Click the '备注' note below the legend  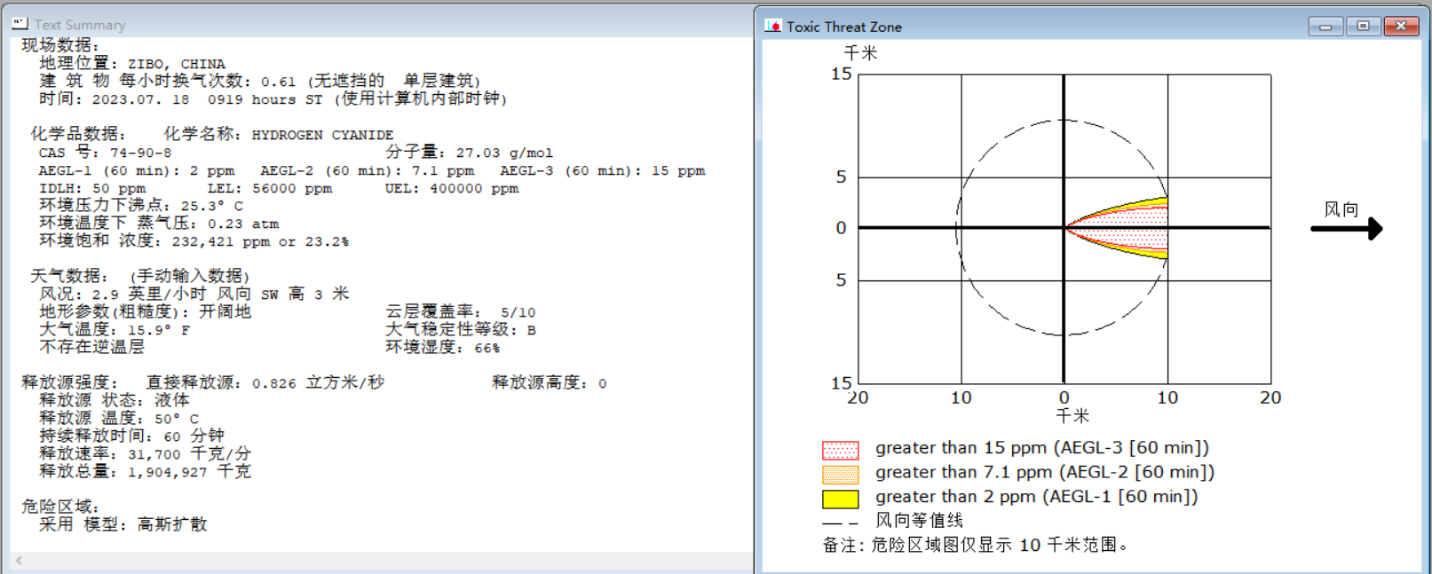pos(976,545)
